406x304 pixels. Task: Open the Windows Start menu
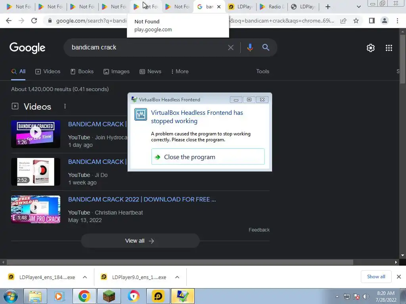pos(11,296)
